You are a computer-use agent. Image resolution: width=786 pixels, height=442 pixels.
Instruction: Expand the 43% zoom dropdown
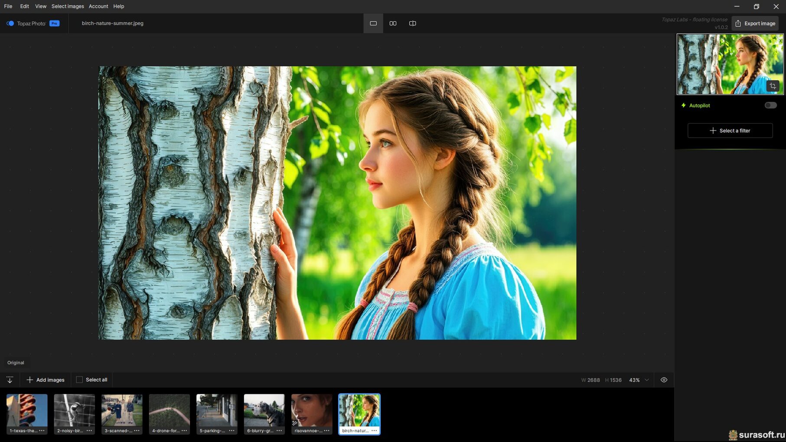coord(646,380)
